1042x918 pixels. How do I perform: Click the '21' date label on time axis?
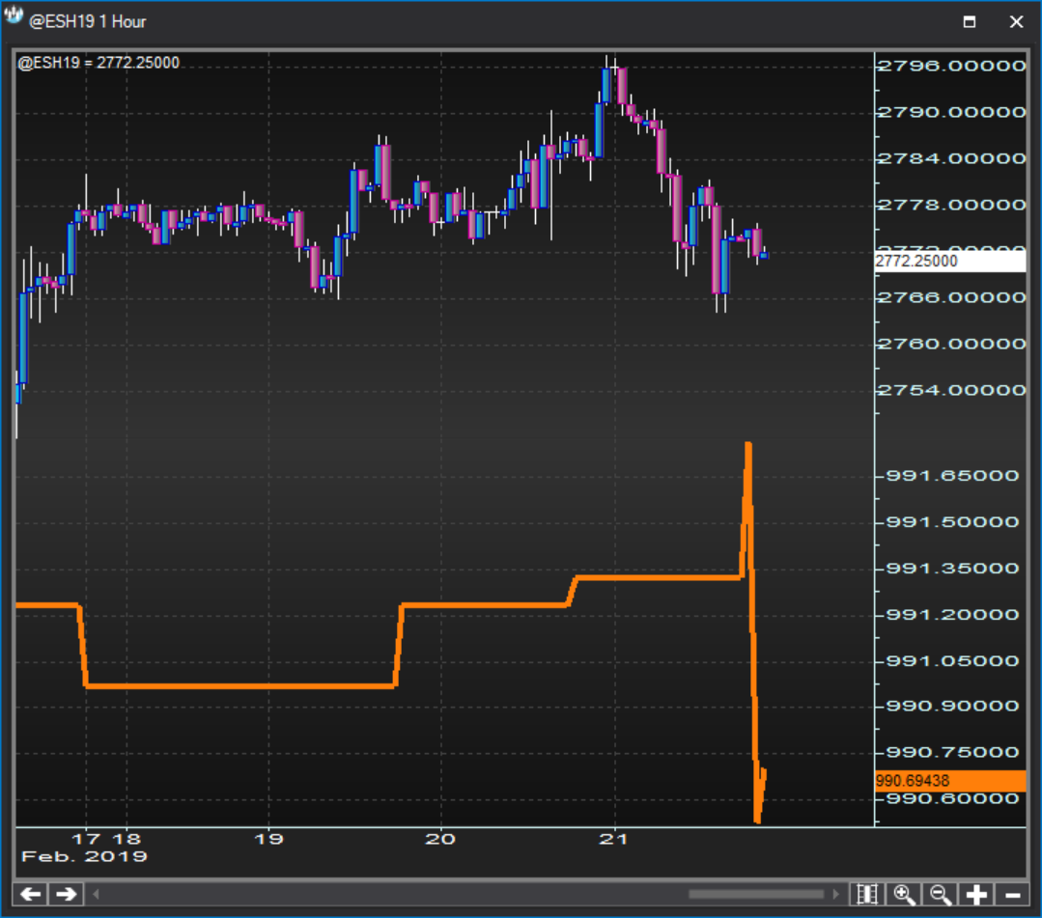coord(614,839)
